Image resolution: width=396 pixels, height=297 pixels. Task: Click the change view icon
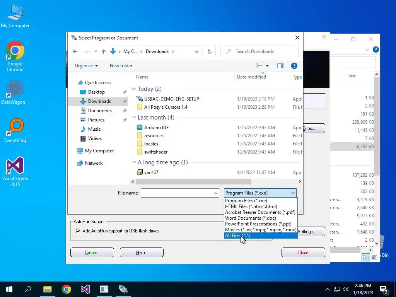(259, 66)
